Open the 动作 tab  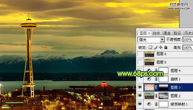(x=157, y=33)
